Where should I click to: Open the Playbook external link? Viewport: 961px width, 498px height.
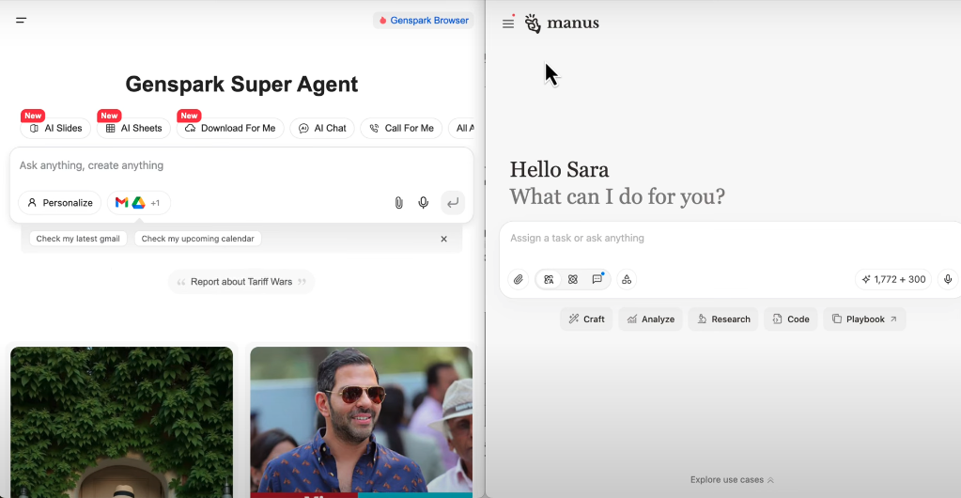[x=864, y=319]
